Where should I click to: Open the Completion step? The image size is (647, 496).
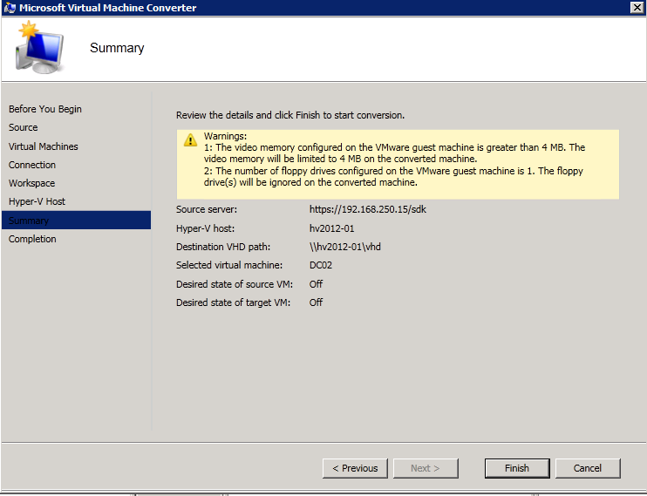(32, 239)
